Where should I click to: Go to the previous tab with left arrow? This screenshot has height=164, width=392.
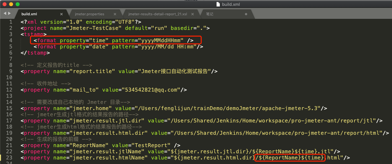click(5, 13)
